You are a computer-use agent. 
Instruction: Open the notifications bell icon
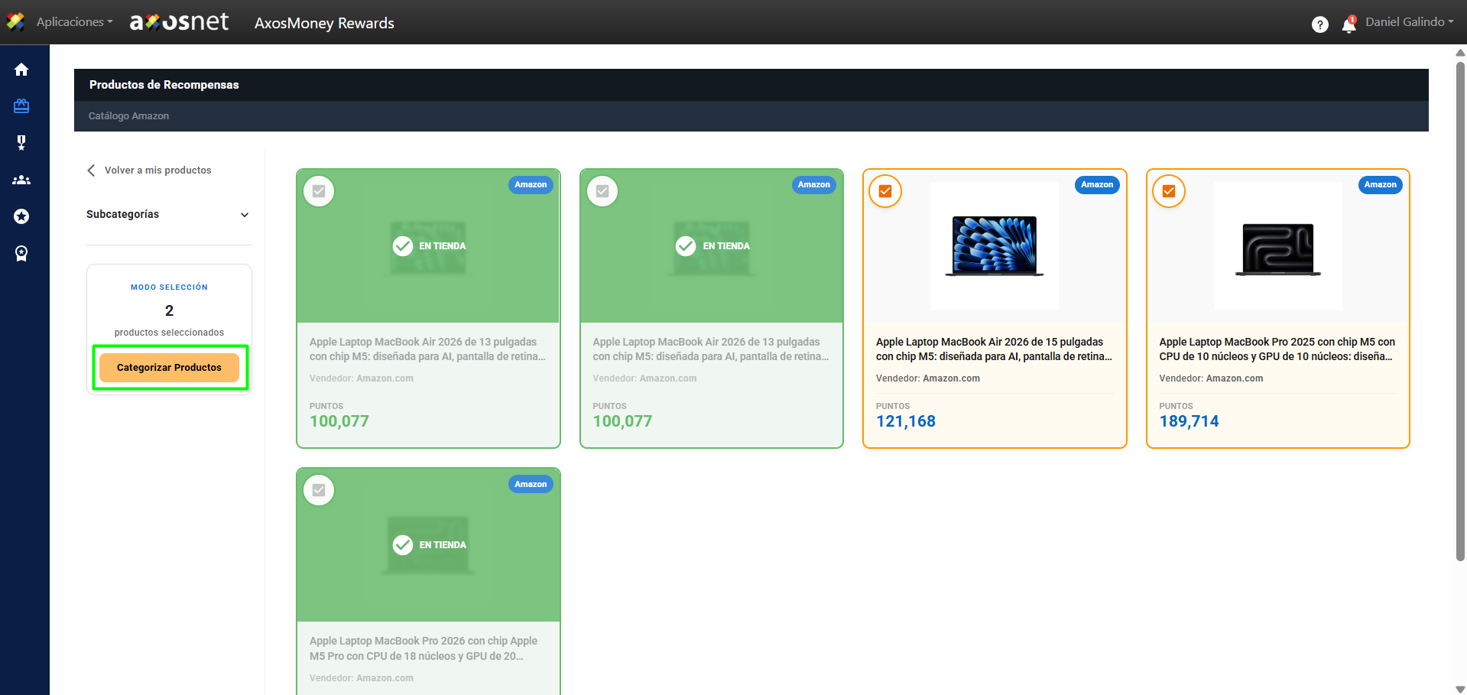1349,24
